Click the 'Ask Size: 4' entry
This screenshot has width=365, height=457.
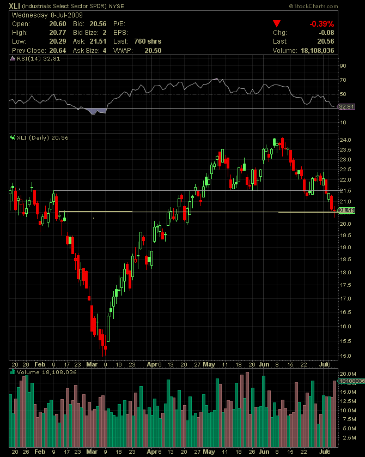click(x=90, y=50)
